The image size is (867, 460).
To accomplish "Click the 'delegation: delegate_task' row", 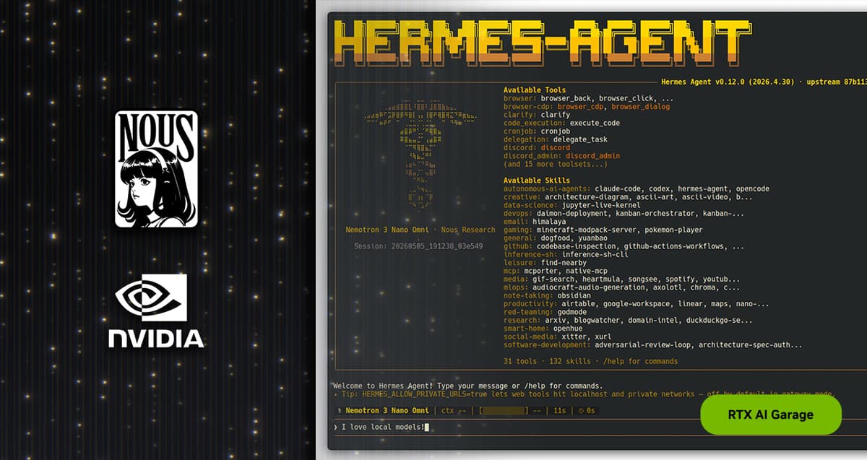I will pyautogui.click(x=556, y=139).
